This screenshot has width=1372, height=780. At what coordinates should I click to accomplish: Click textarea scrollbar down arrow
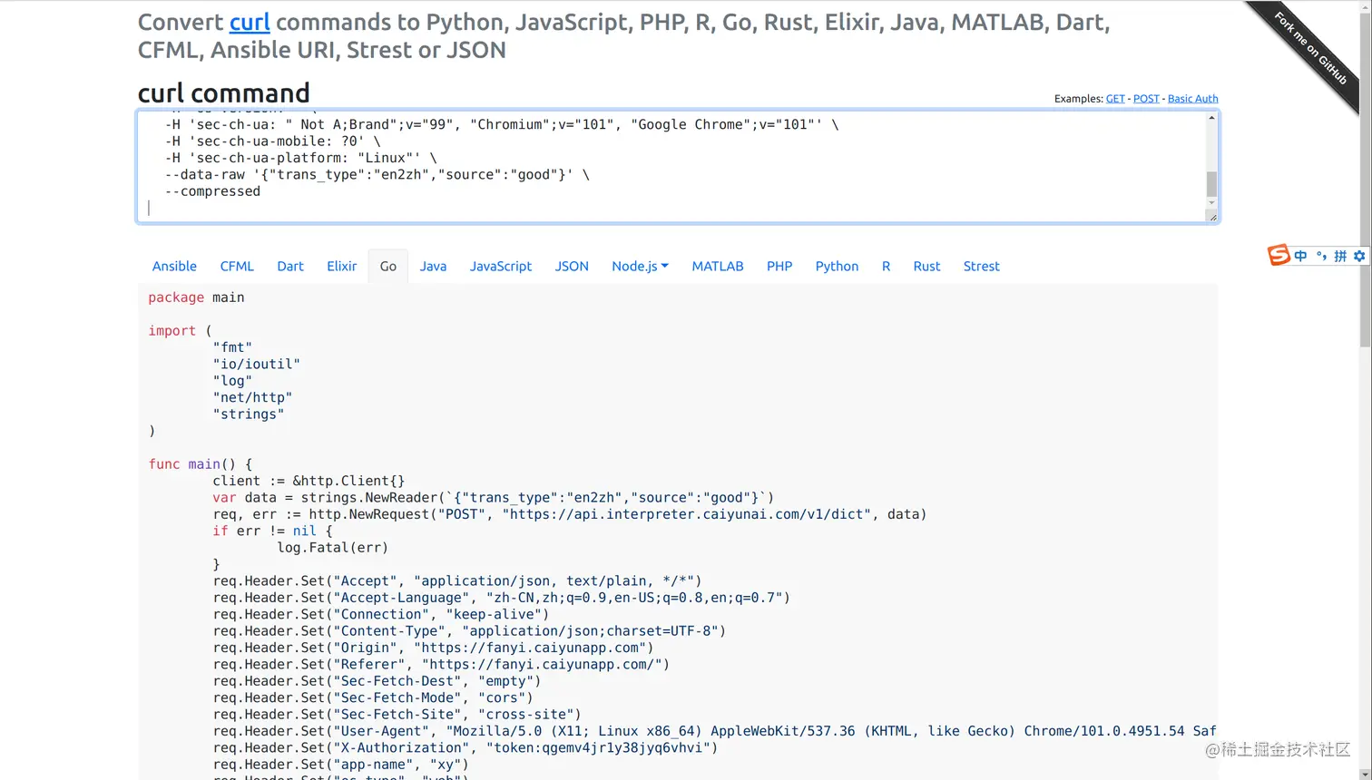[x=1211, y=202]
